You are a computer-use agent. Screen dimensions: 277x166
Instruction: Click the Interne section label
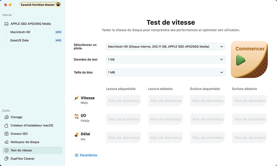coord(7,15)
